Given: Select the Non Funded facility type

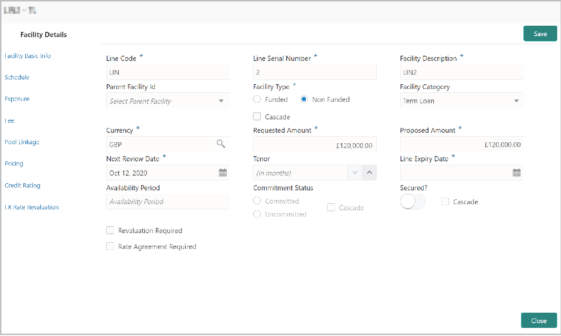Looking at the screenshot, I should click(x=304, y=99).
